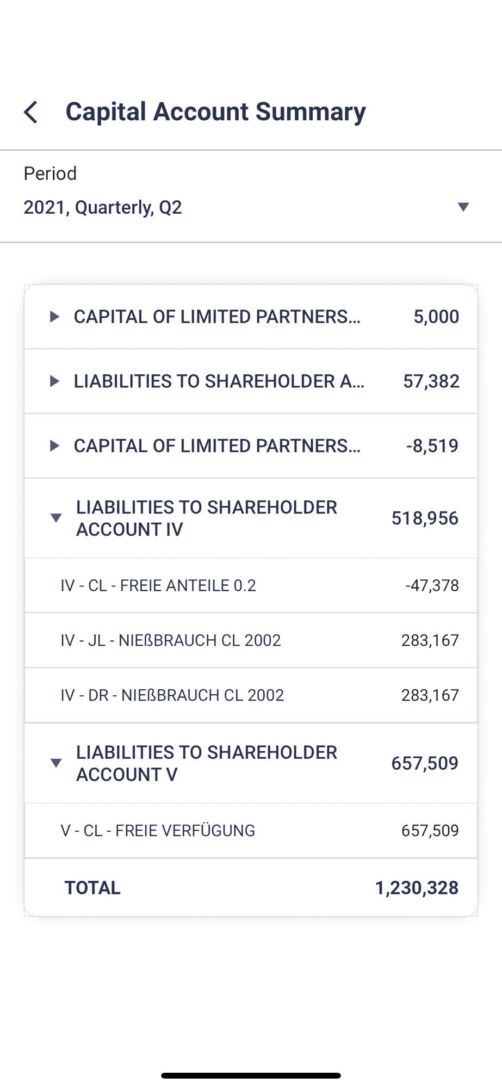
Task: Open the Period dropdown arrow
Action: coord(463,207)
